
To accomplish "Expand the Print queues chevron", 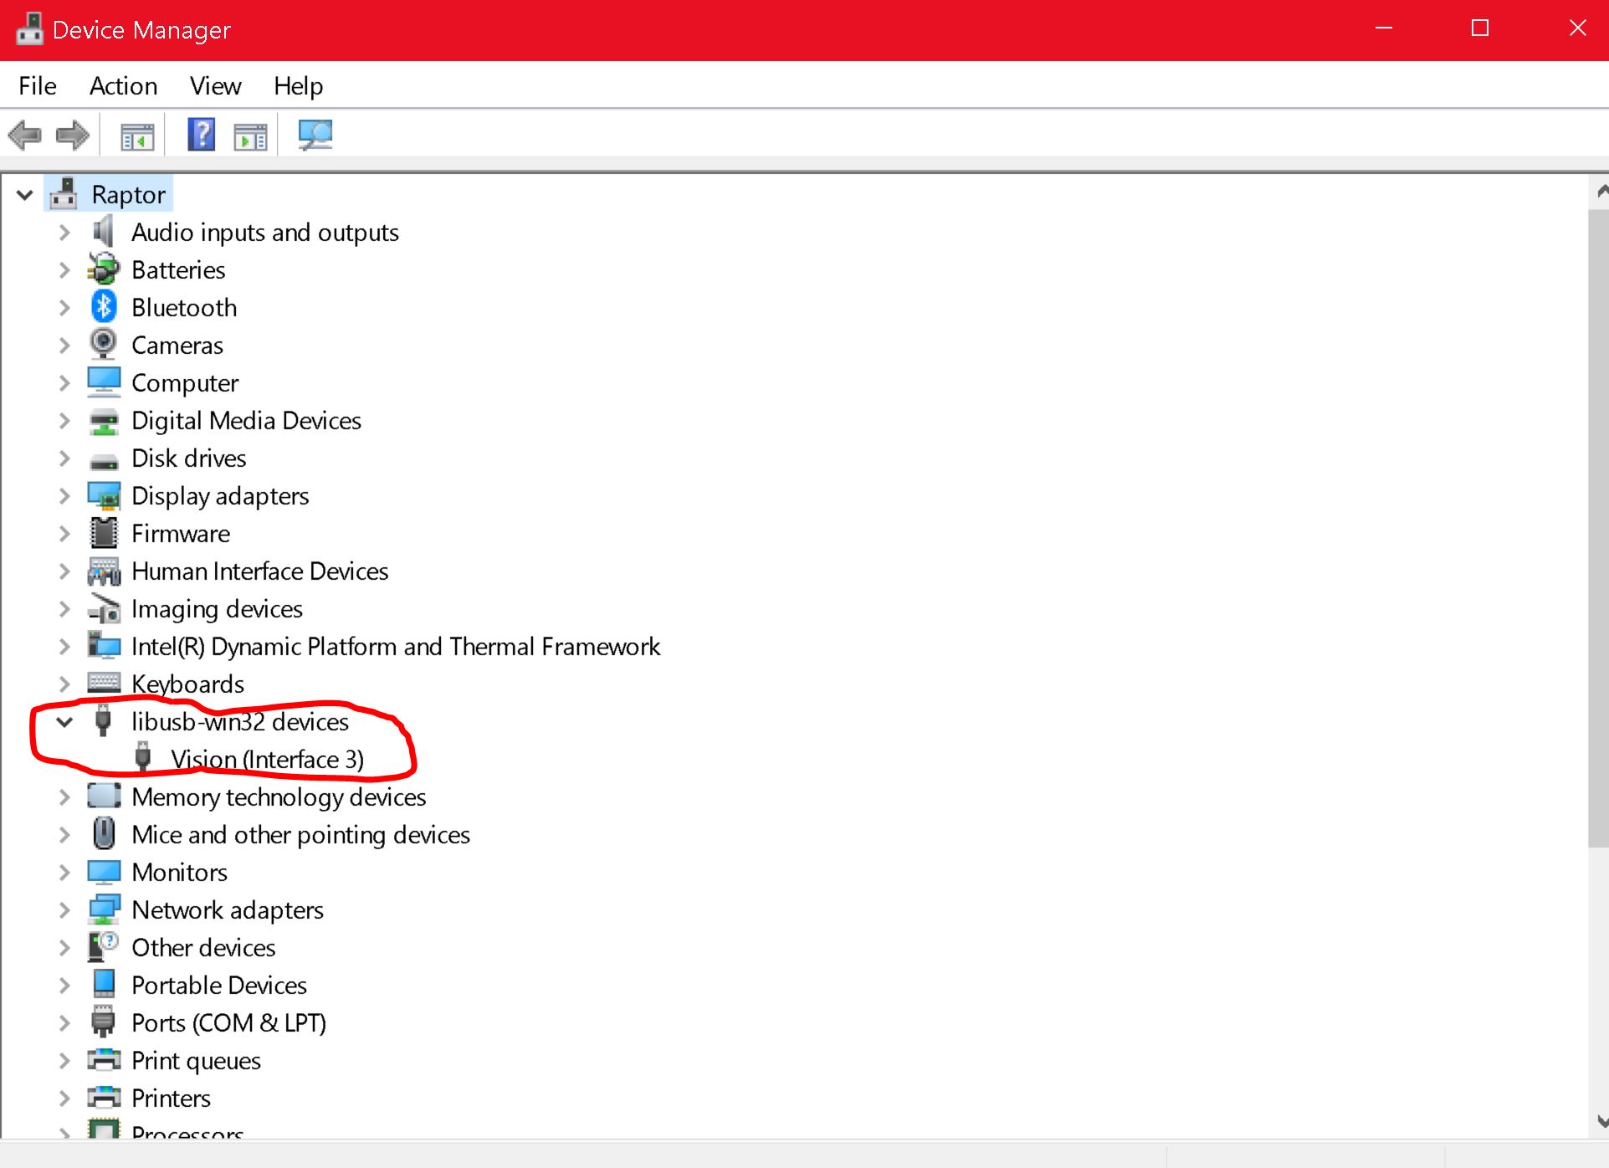I will tap(64, 1061).
